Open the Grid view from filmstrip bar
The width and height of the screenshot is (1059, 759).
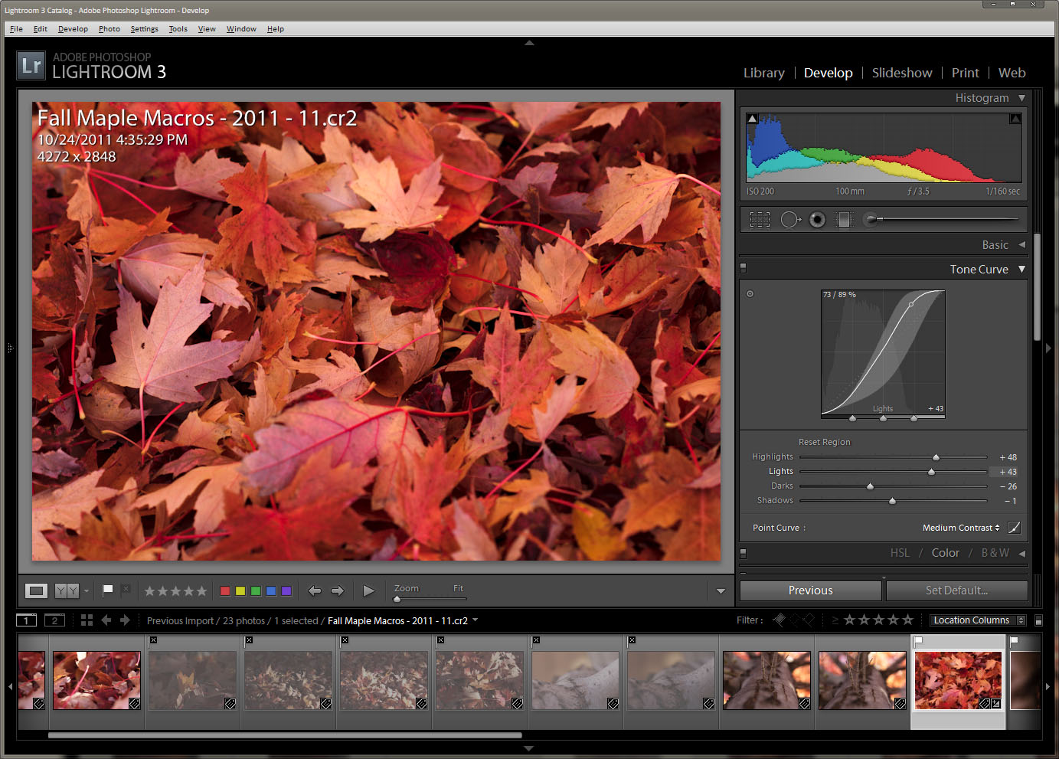87,620
